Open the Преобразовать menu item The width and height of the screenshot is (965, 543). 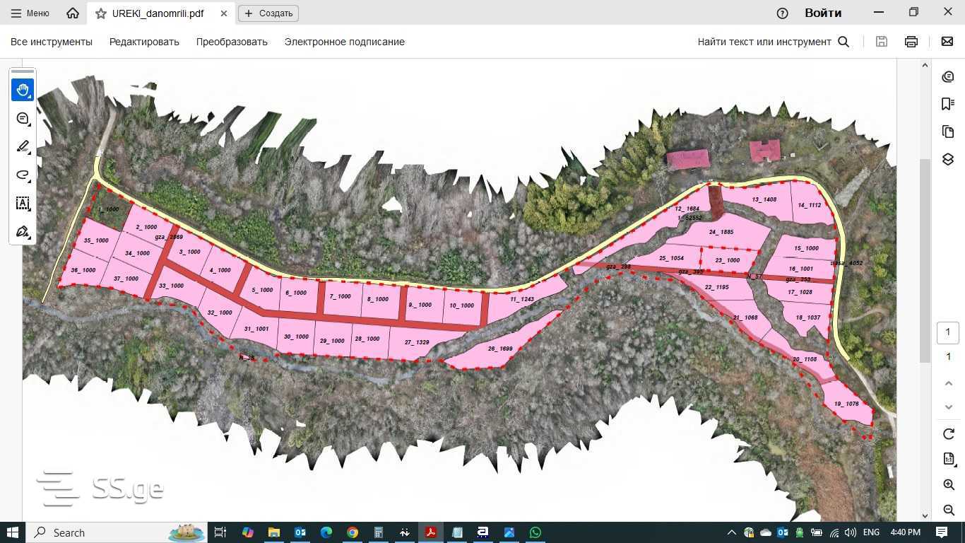coord(232,42)
